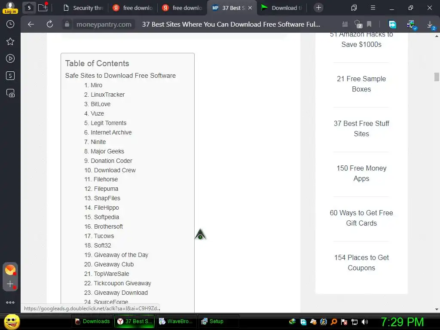The image size is (440, 330).
Task: Jump to Donation Coder entry
Action: click(111, 161)
